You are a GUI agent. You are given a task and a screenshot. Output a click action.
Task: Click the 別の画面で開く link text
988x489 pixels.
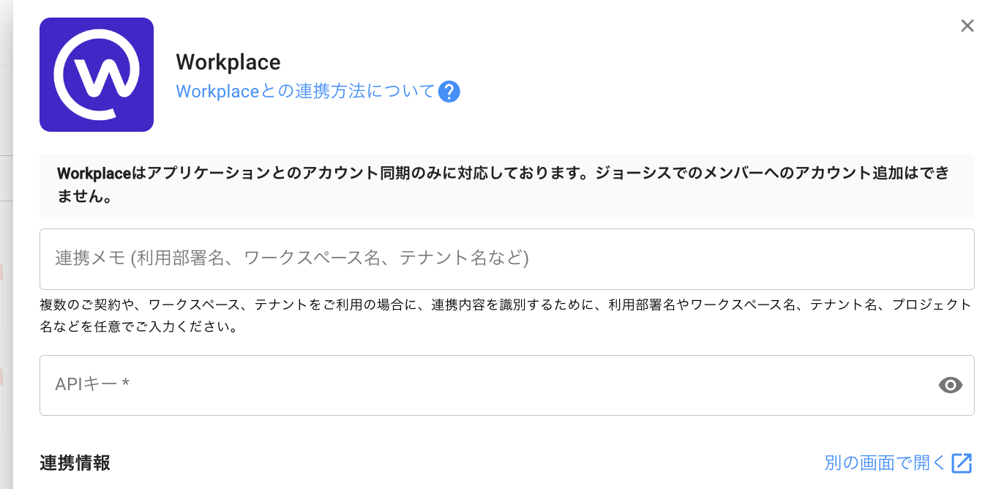pos(885,463)
